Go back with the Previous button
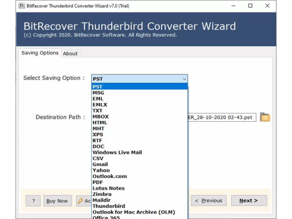The height and width of the screenshot is (219, 292). tap(209, 201)
